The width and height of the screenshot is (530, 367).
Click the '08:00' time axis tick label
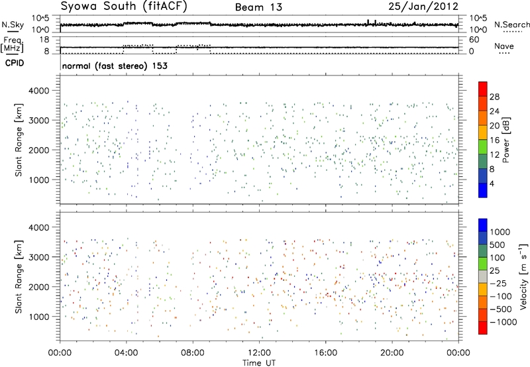(x=193, y=353)
